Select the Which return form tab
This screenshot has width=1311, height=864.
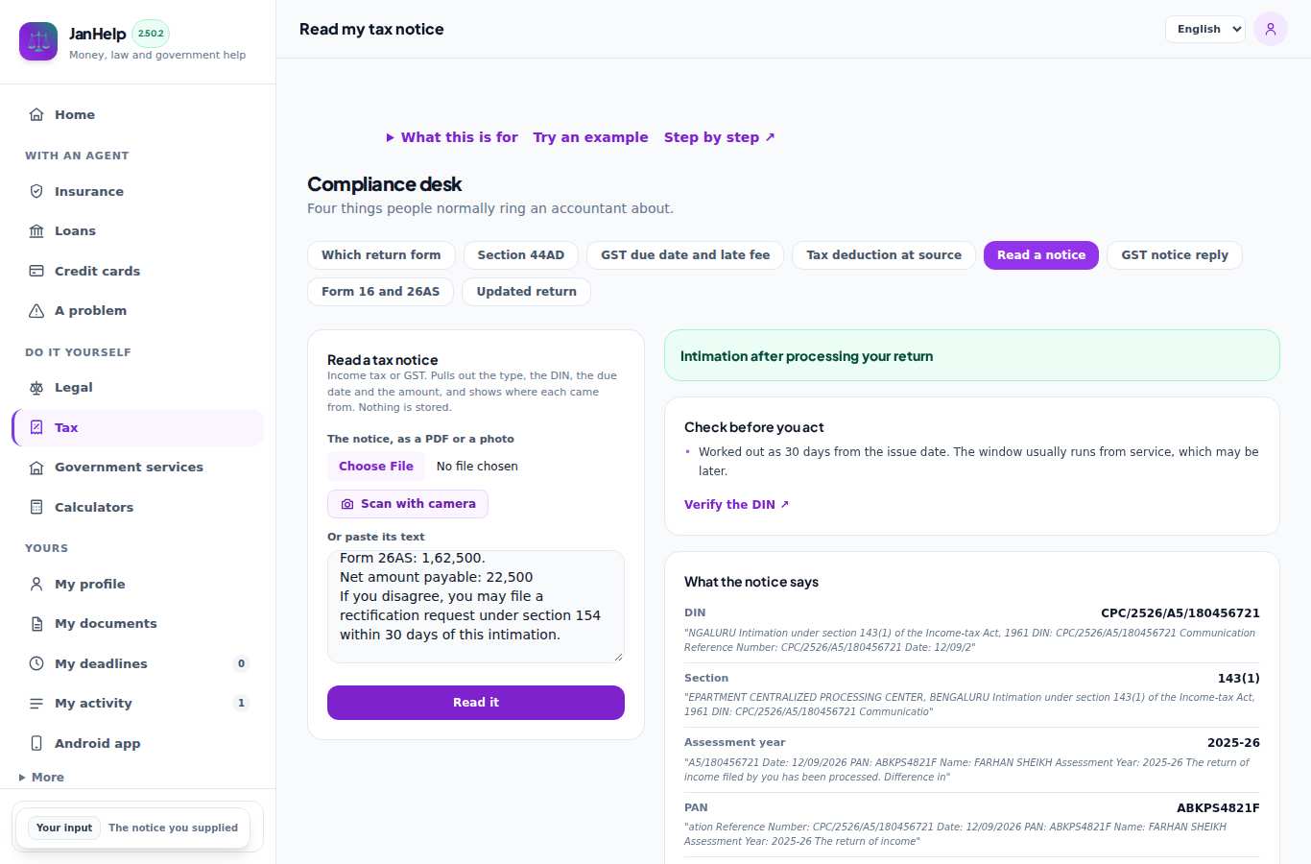pos(381,255)
